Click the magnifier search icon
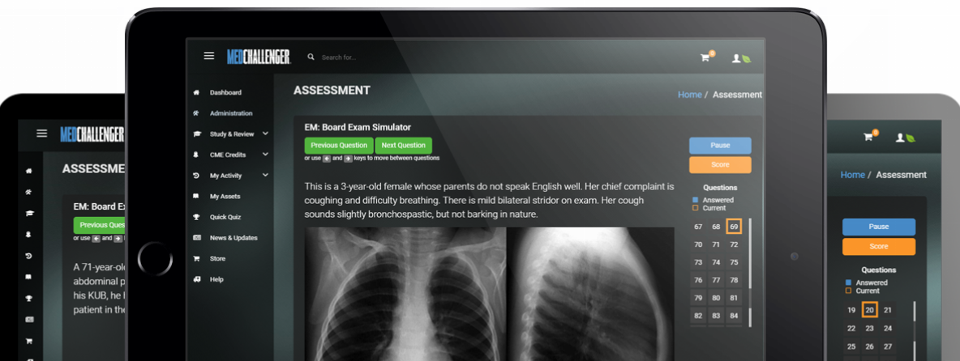 [x=311, y=57]
